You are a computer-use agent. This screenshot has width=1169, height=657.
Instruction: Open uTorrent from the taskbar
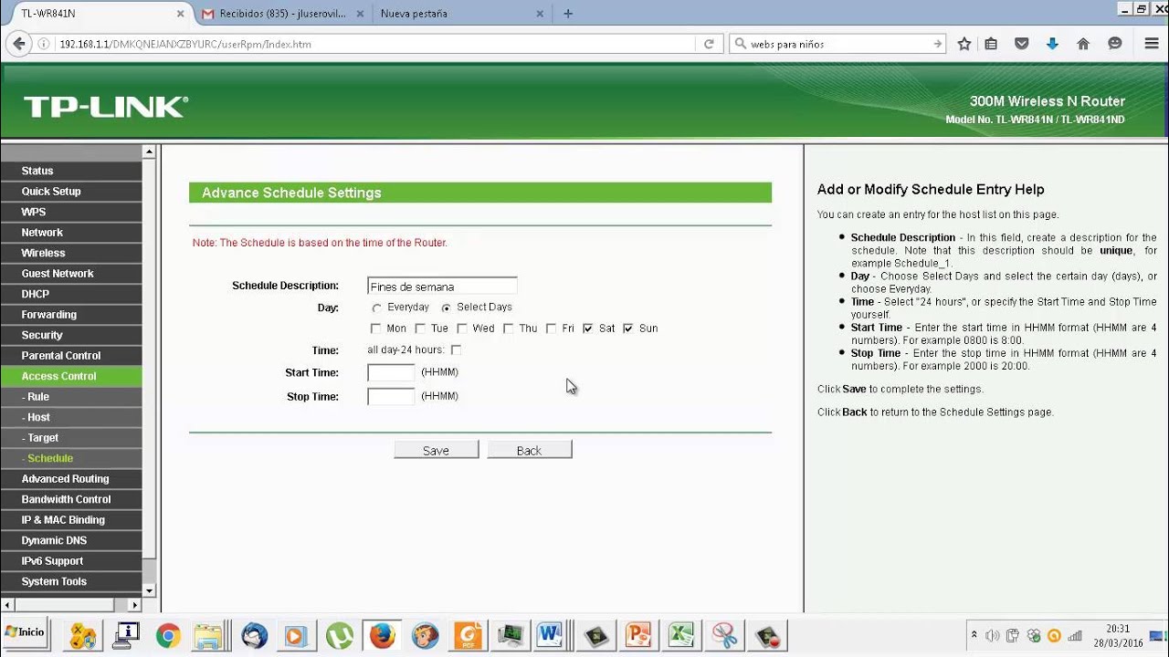(340, 635)
